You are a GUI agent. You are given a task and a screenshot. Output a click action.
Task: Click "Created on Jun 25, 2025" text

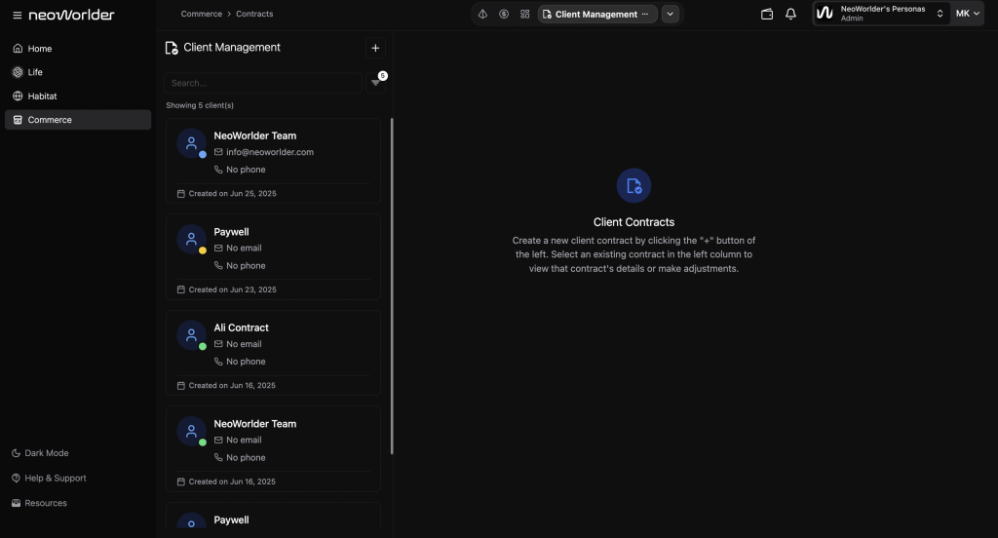point(232,194)
